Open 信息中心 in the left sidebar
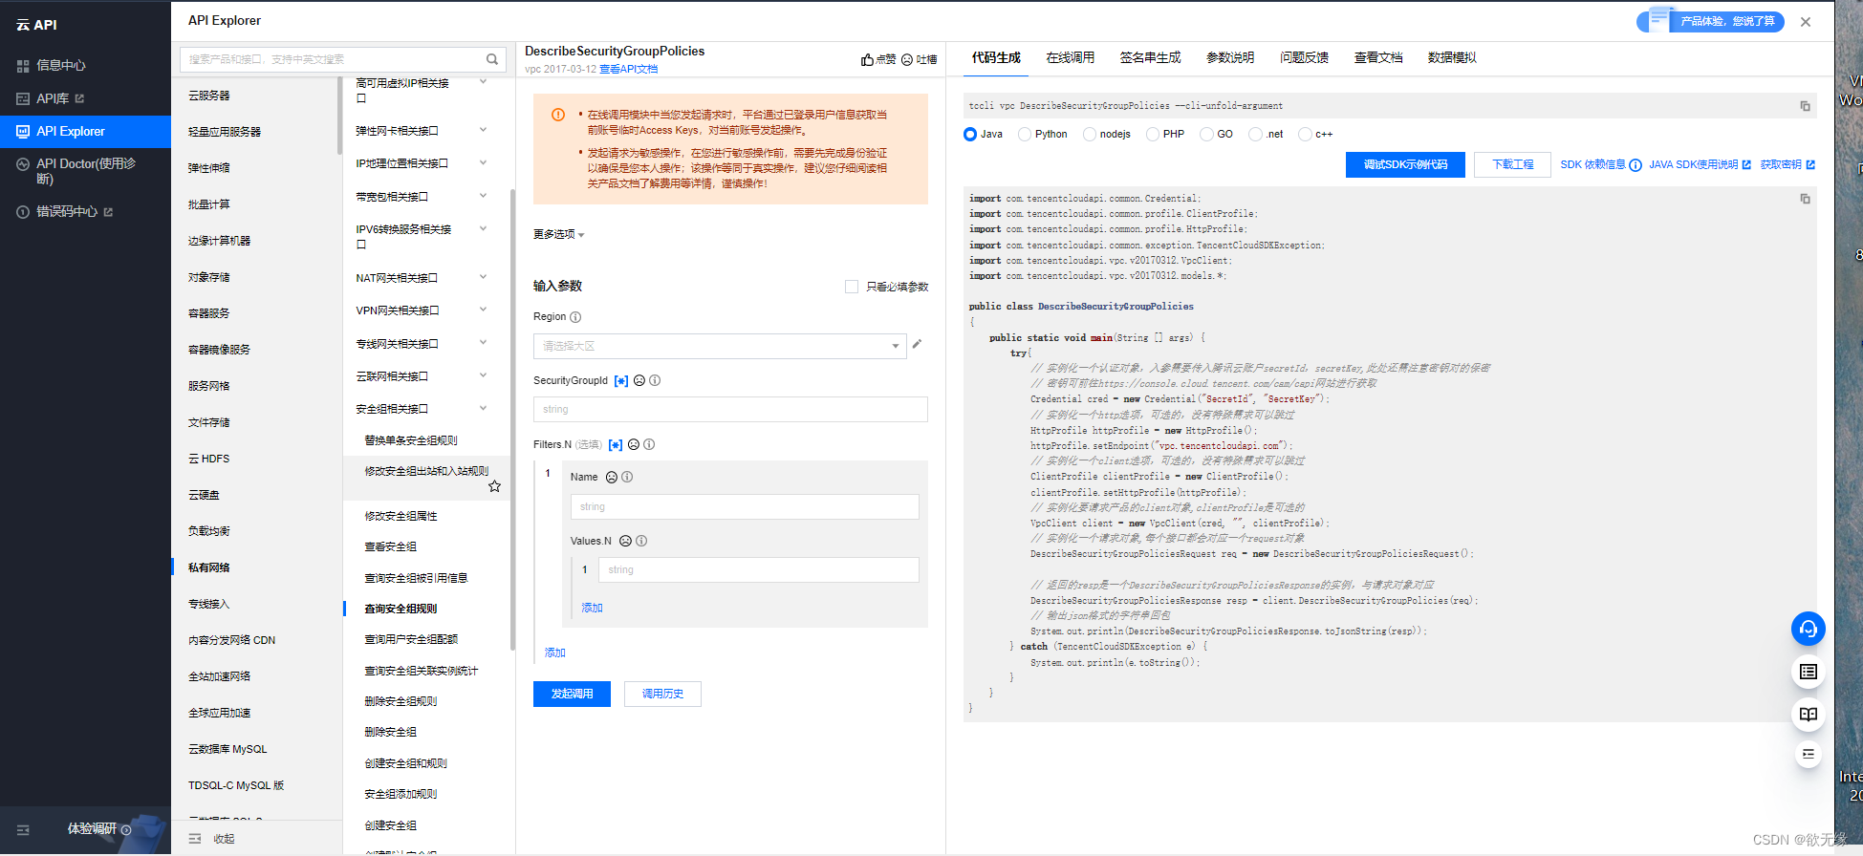The image size is (1863, 856). 61,66
